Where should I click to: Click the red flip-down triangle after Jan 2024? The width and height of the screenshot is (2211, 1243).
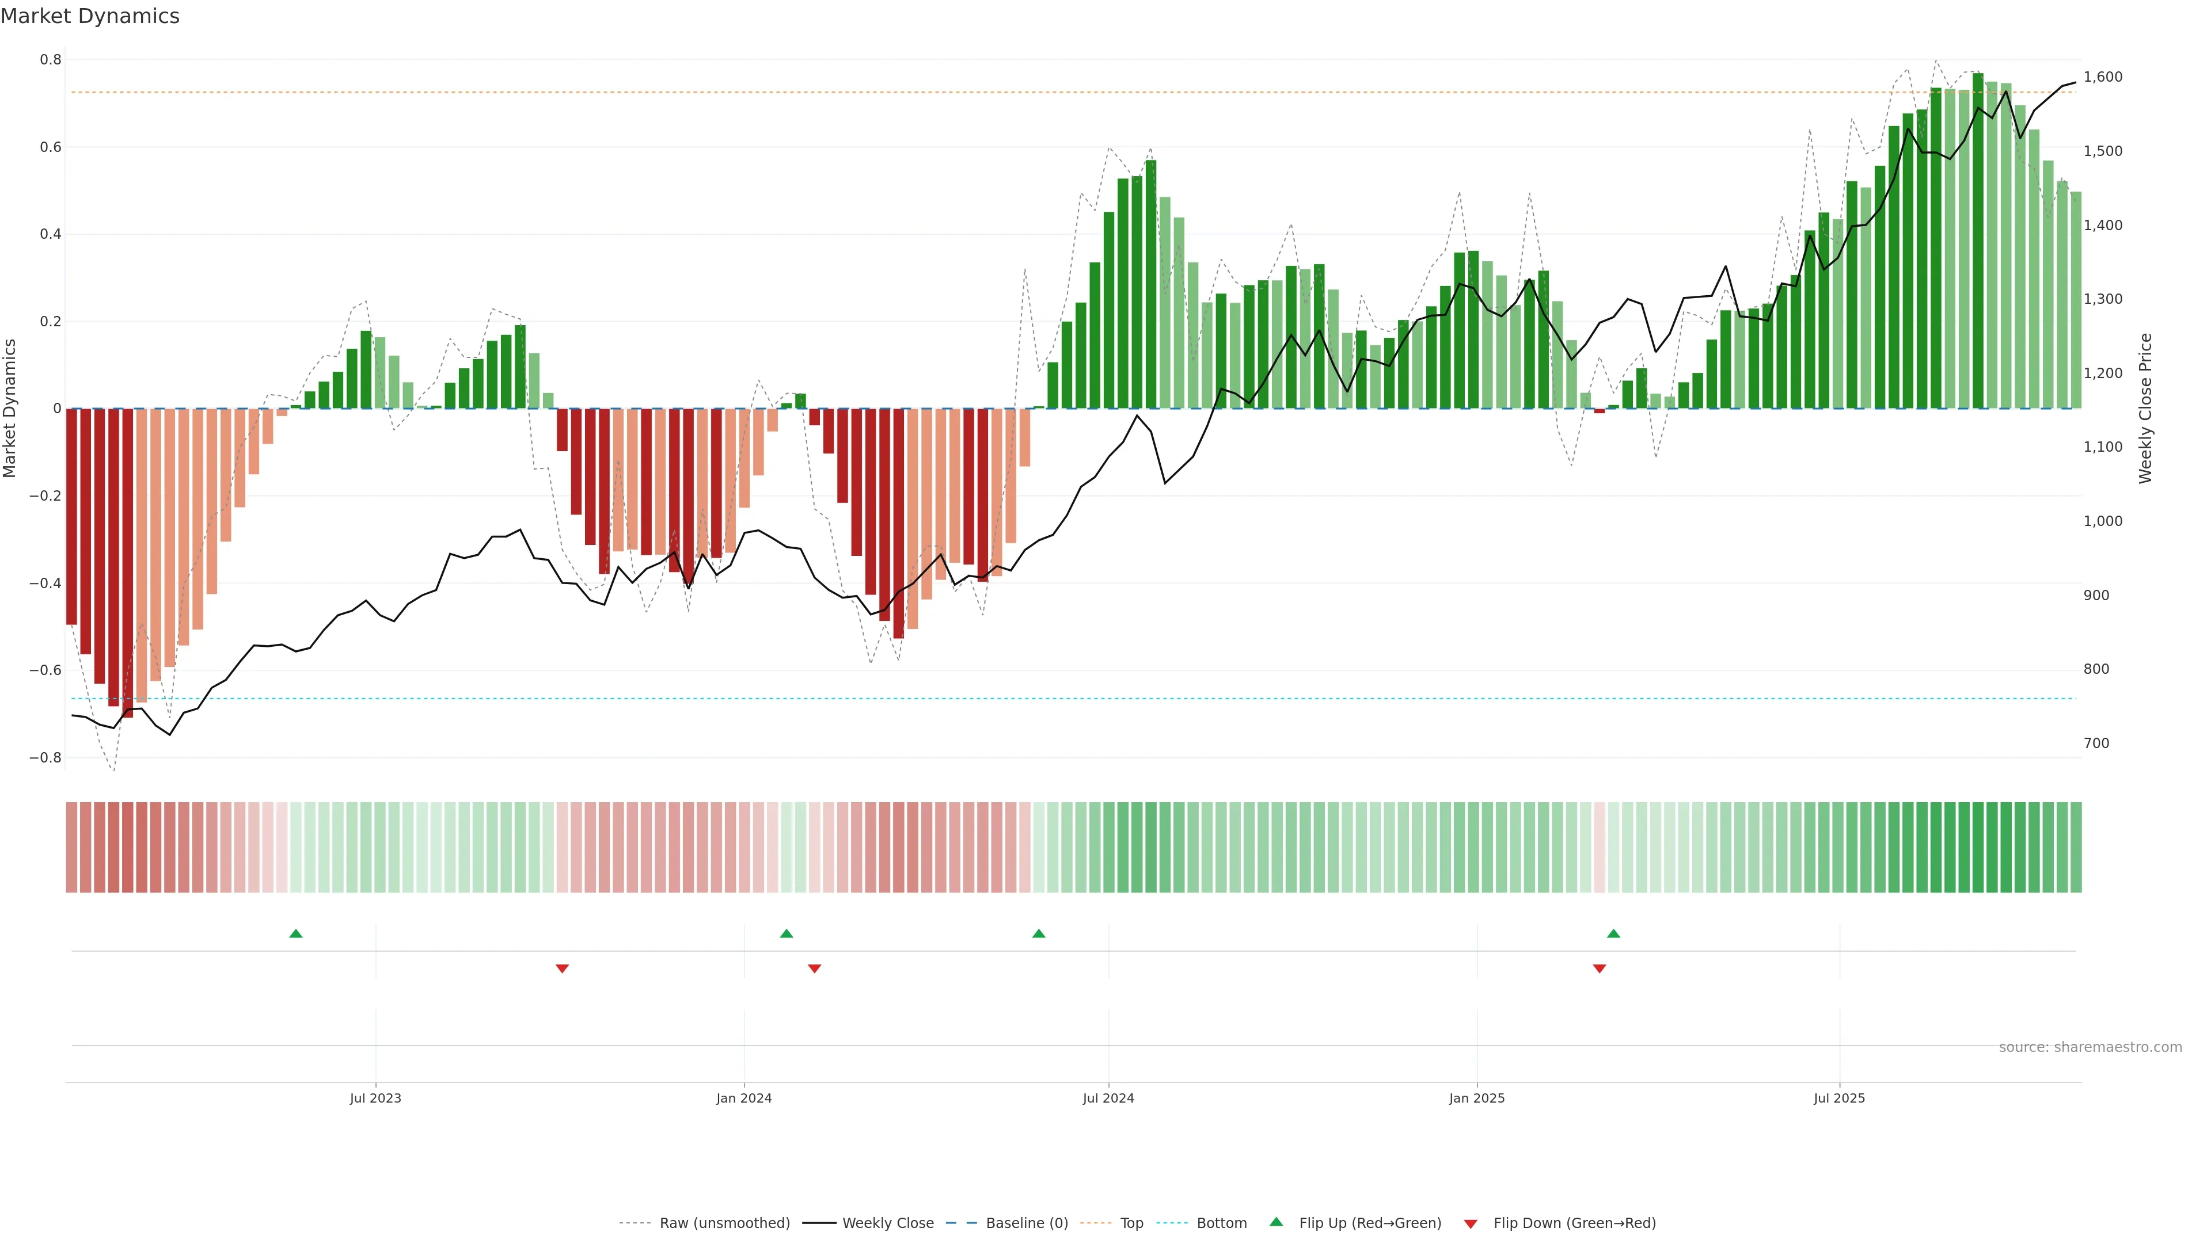click(815, 969)
